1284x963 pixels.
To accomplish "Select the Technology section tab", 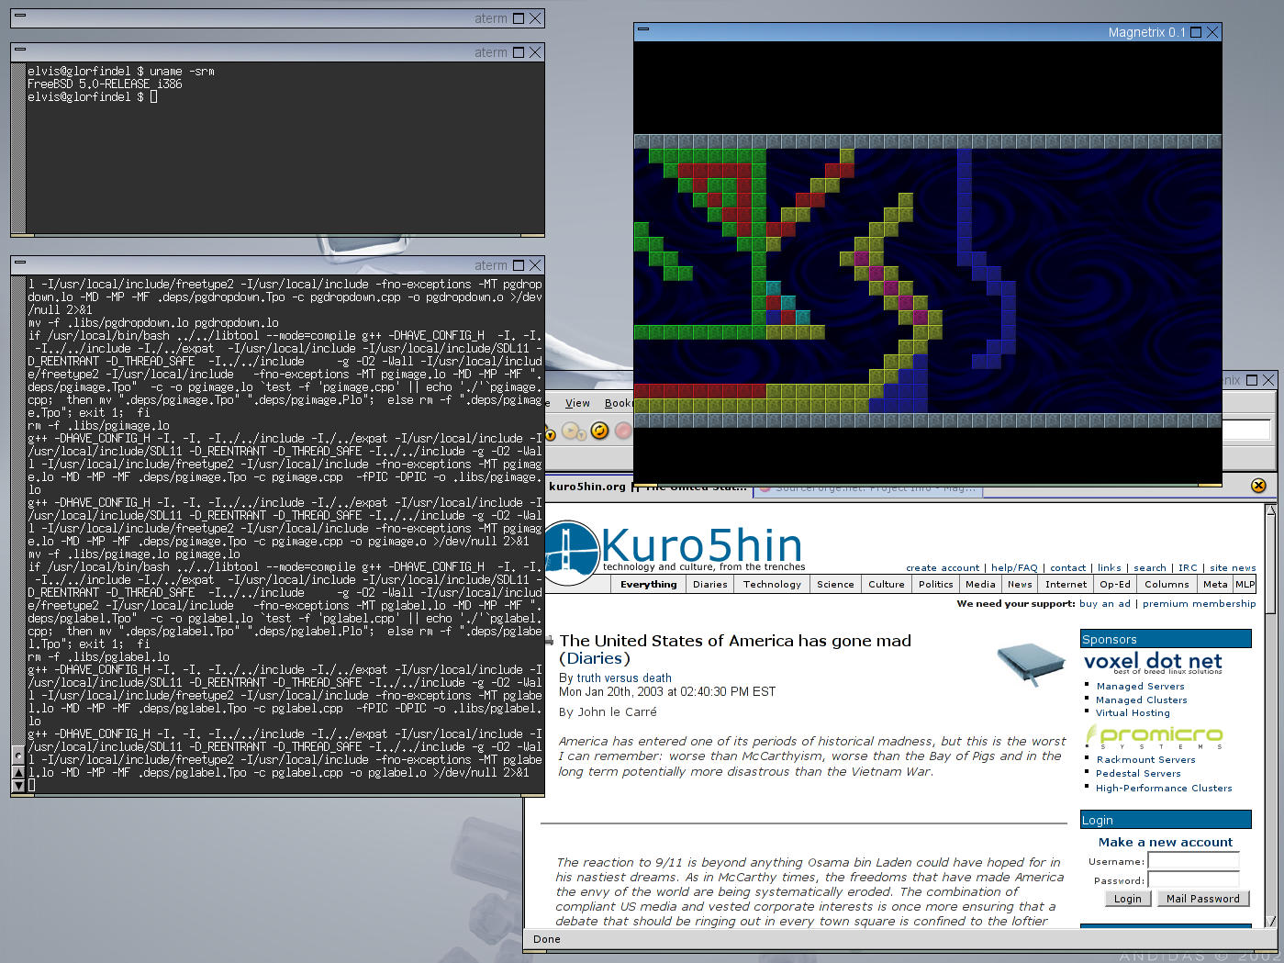I will tap(772, 584).
